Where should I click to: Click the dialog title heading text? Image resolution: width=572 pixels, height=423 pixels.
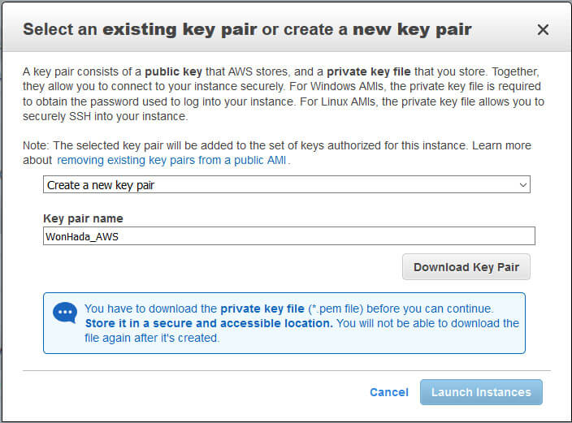(x=247, y=29)
